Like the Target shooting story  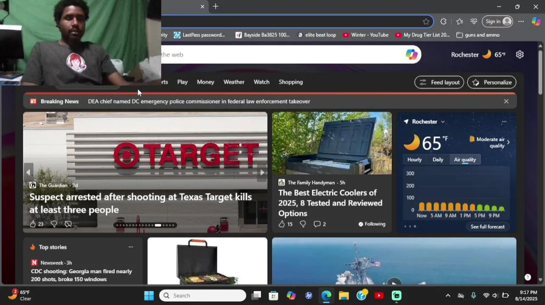[33, 224]
